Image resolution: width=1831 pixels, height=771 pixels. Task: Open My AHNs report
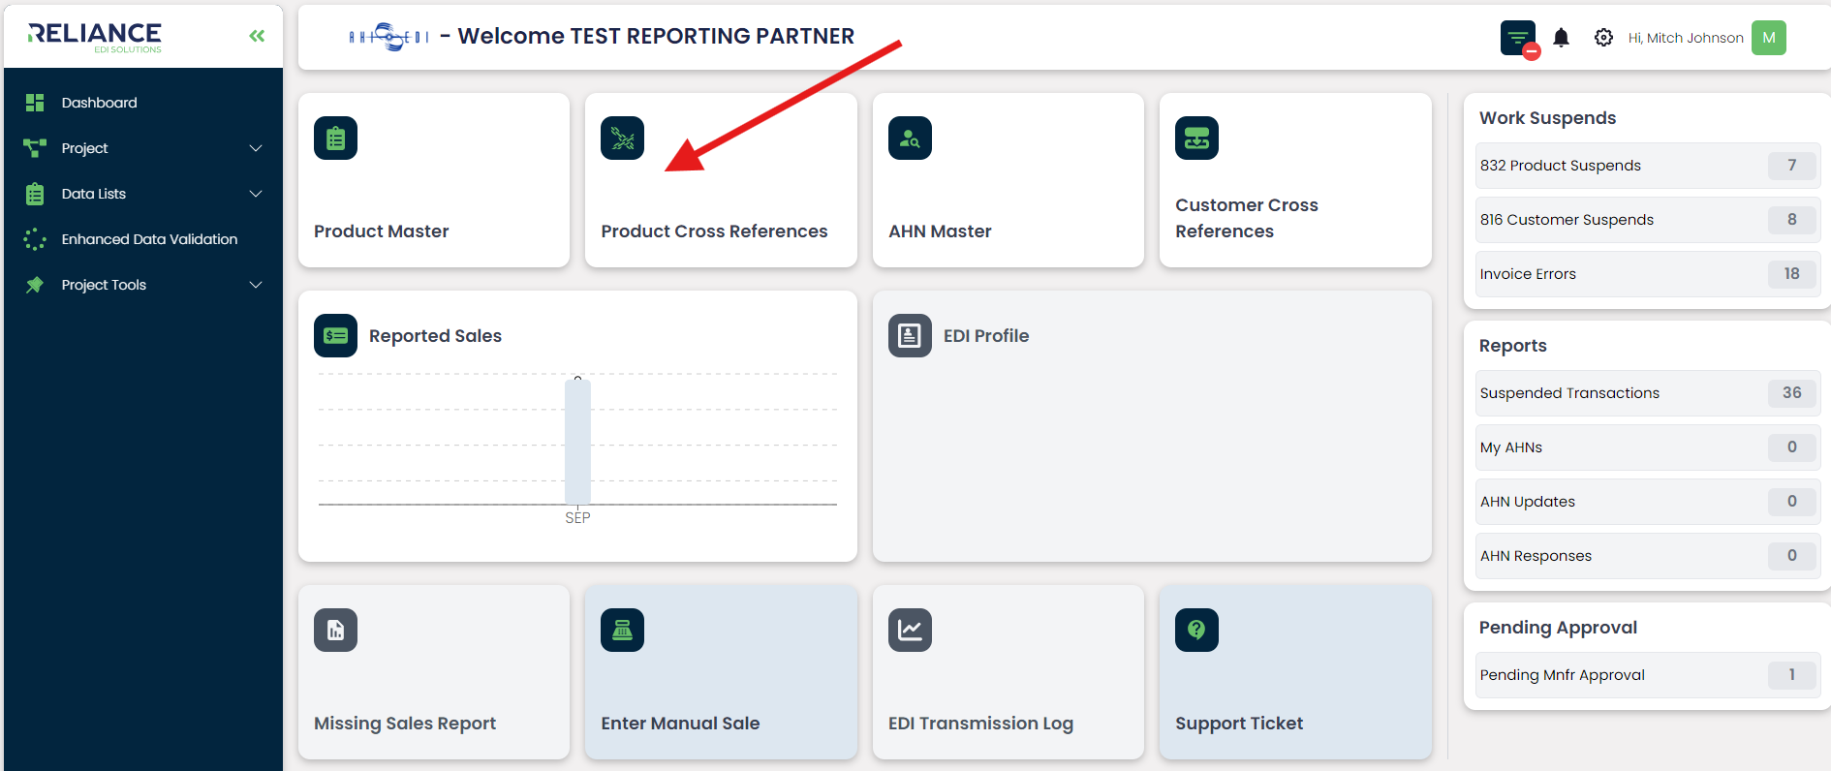[1647, 447]
